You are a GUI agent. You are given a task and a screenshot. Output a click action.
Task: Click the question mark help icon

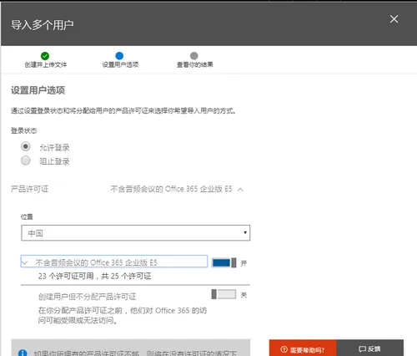coord(284,349)
